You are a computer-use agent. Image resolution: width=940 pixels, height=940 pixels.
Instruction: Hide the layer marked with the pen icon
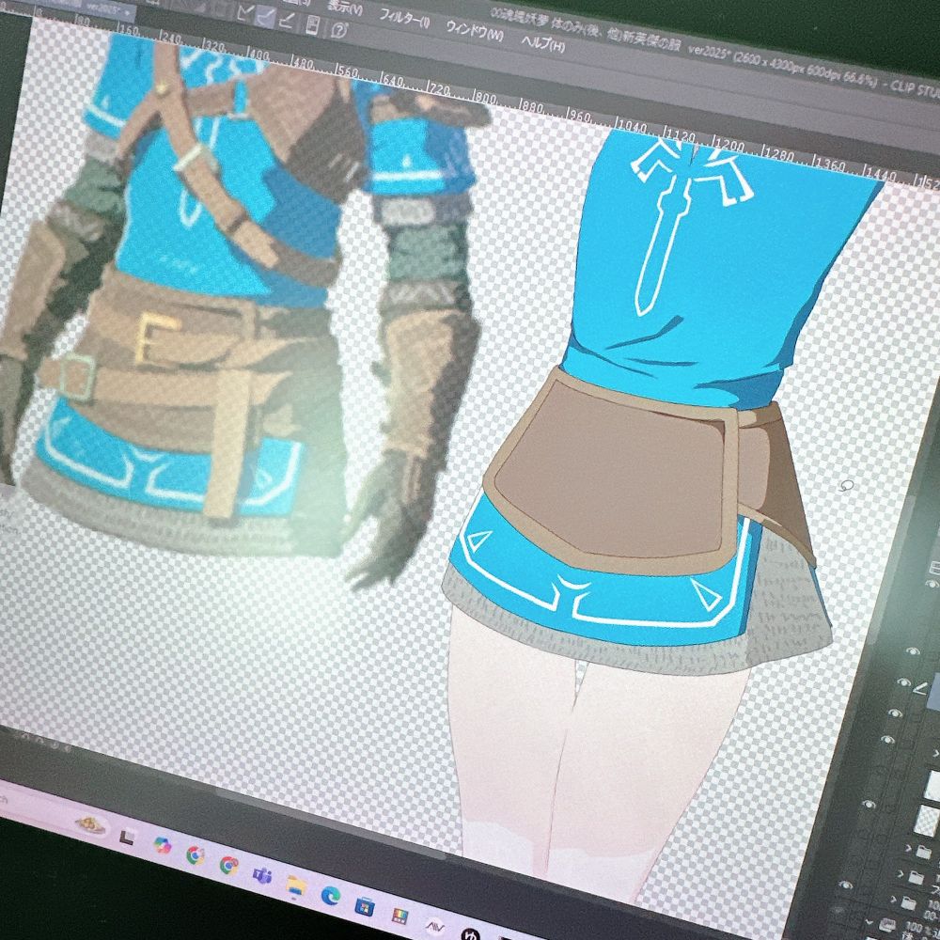pyautogui.click(x=904, y=682)
